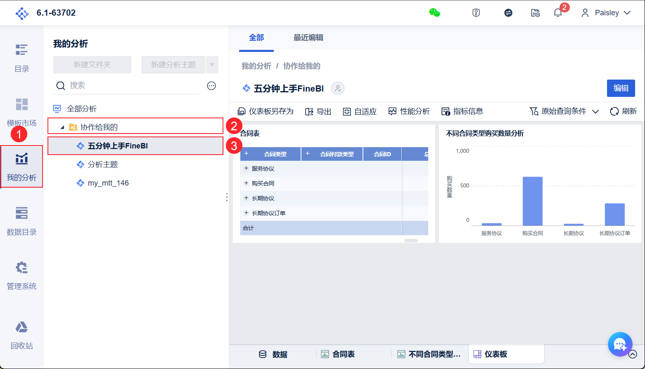Open the dropdown arrow beside 新建分析主题
645x369 pixels.
[x=212, y=65]
